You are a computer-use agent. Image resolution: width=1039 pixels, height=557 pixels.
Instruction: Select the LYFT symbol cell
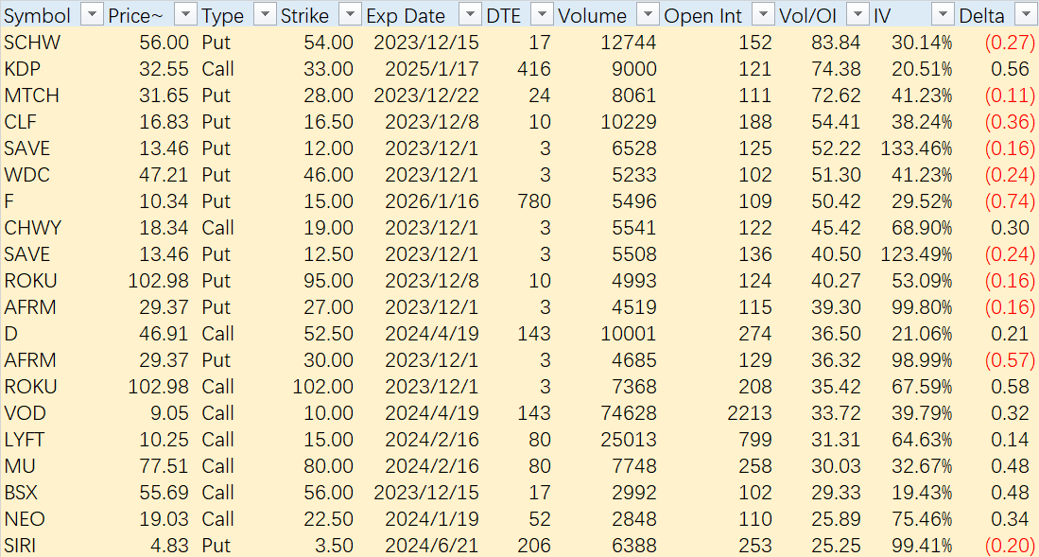tap(26, 440)
